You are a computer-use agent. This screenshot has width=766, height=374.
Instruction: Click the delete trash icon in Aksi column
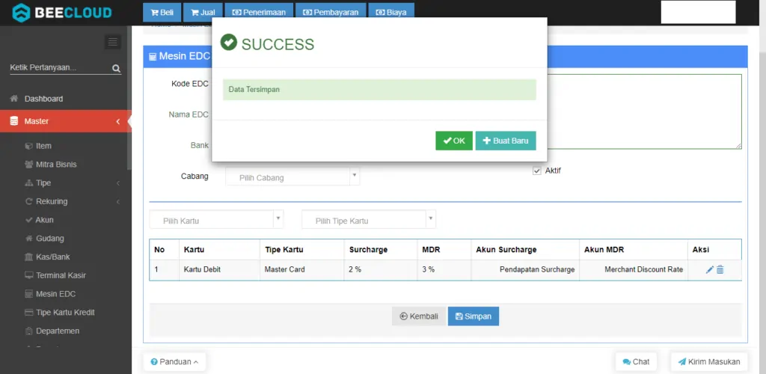click(x=720, y=269)
